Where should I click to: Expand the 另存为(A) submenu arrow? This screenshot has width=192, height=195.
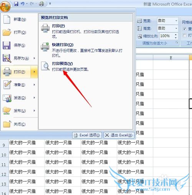point(34,58)
